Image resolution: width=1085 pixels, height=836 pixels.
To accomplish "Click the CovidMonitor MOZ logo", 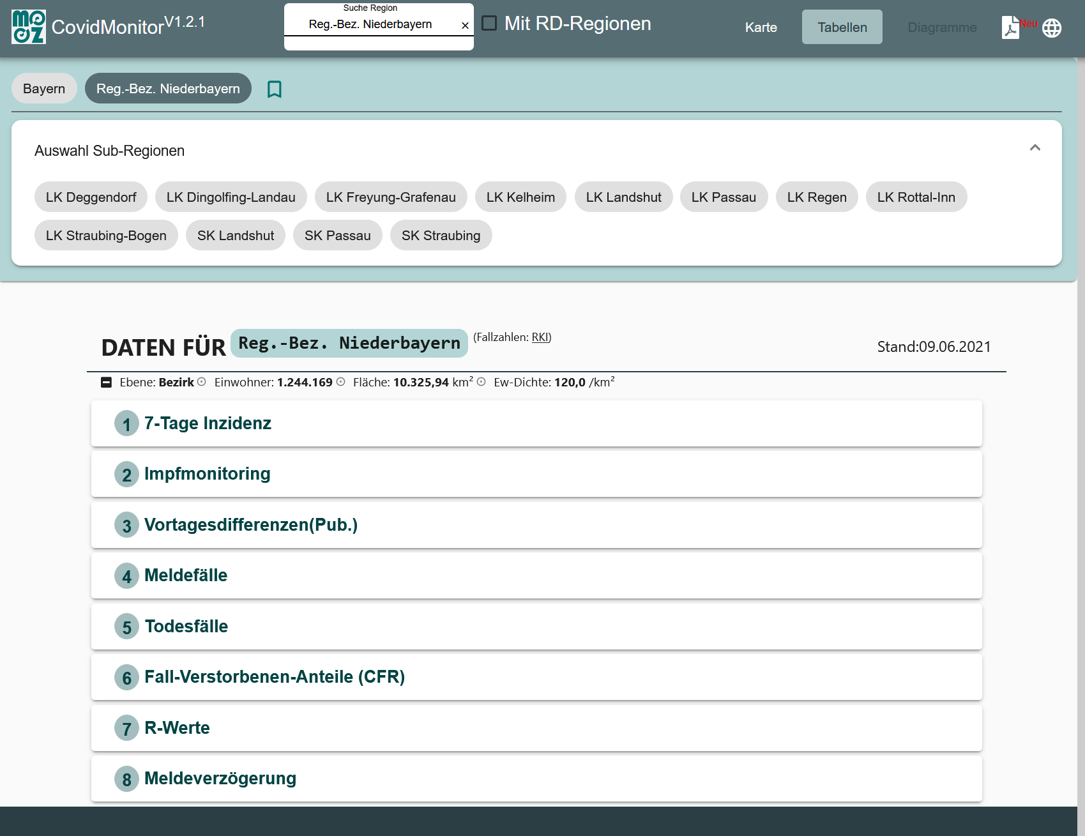I will pos(29,27).
